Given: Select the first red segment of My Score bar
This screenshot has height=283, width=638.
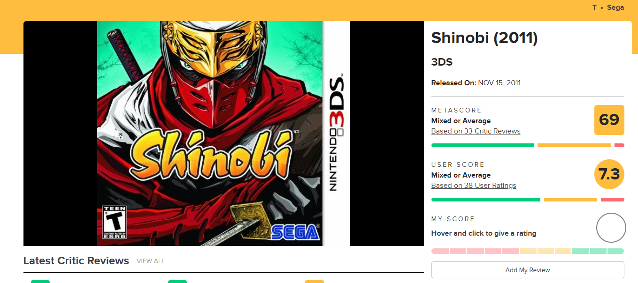Looking at the screenshot, I should pyautogui.click(x=440, y=251).
